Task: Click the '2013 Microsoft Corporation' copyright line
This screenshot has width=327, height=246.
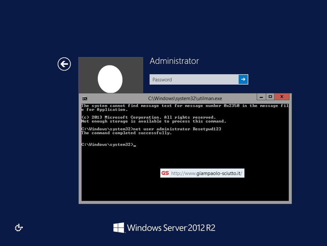Action: coord(149,117)
